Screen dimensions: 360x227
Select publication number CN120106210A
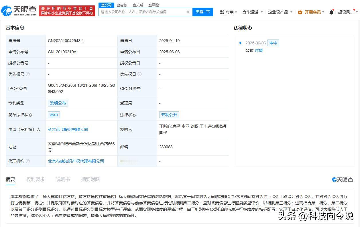[x=62, y=52]
